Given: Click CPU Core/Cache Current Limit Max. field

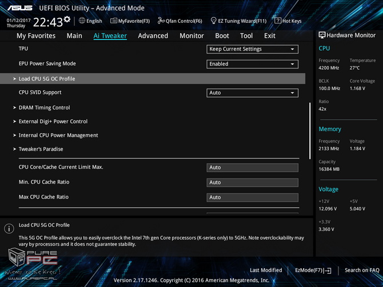Looking at the screenshot, I should pos(252,168).
